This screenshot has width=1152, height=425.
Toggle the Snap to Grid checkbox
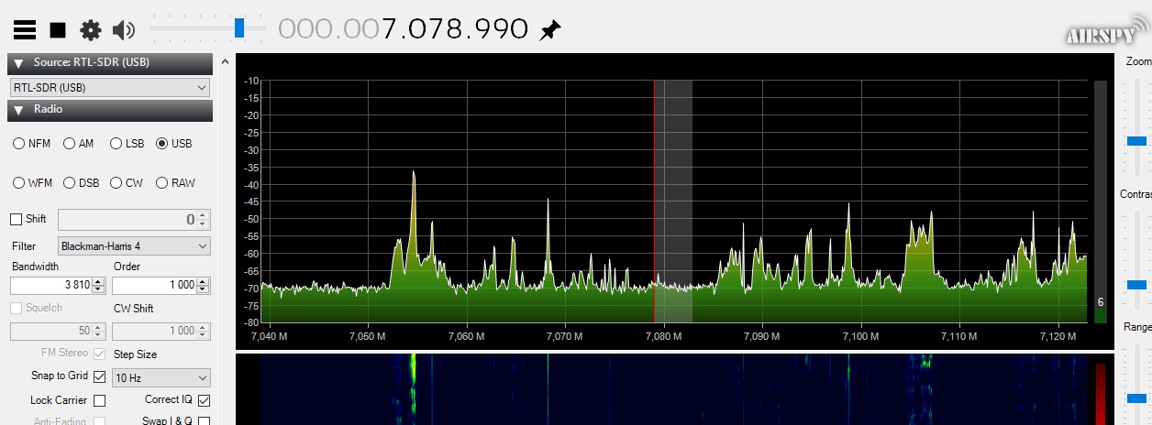tap(99, 376)
